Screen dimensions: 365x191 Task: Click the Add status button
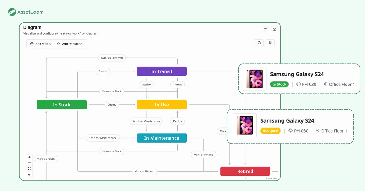40,44
